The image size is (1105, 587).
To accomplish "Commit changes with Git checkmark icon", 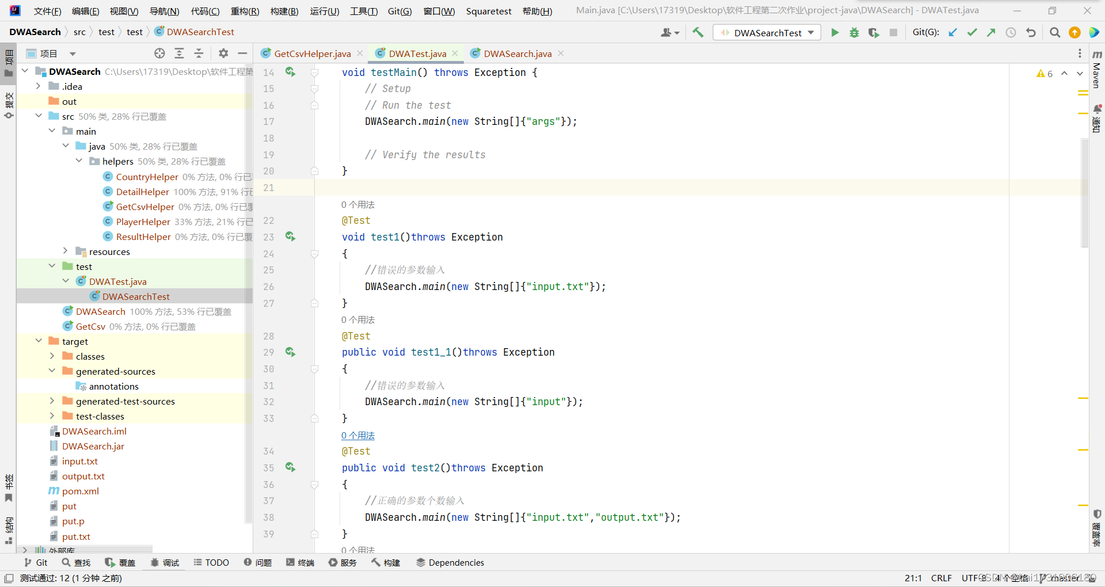I will pos(972,33).
